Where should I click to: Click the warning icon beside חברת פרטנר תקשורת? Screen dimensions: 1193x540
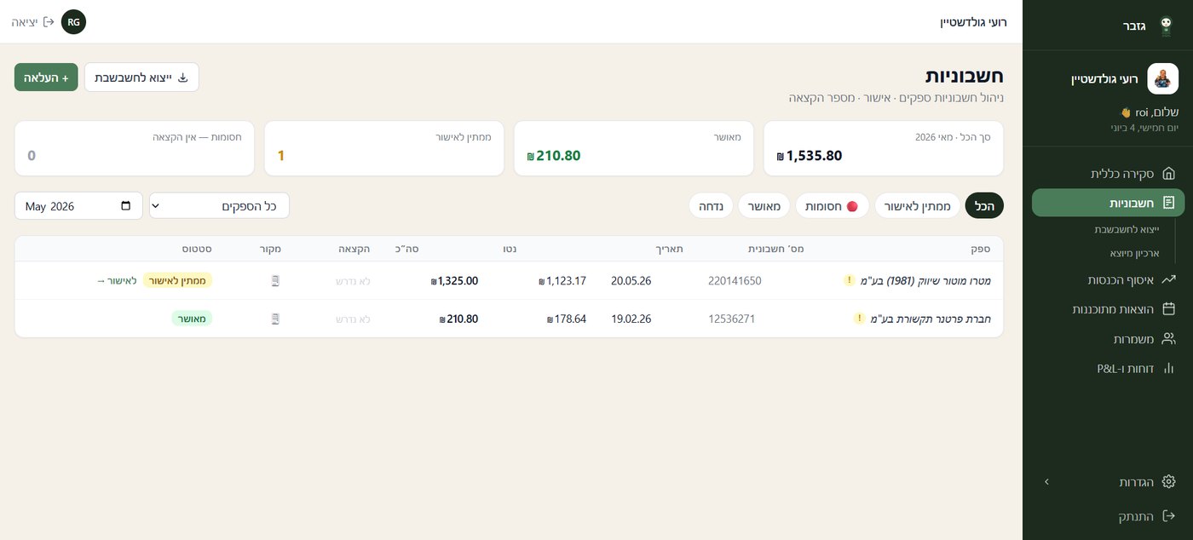click(x=859, y=319)
